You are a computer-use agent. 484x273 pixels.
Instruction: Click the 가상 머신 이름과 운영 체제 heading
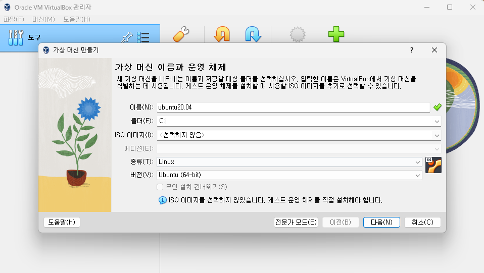tap(170, 67)
